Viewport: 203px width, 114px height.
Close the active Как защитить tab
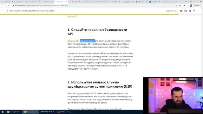tap(66, 2)
